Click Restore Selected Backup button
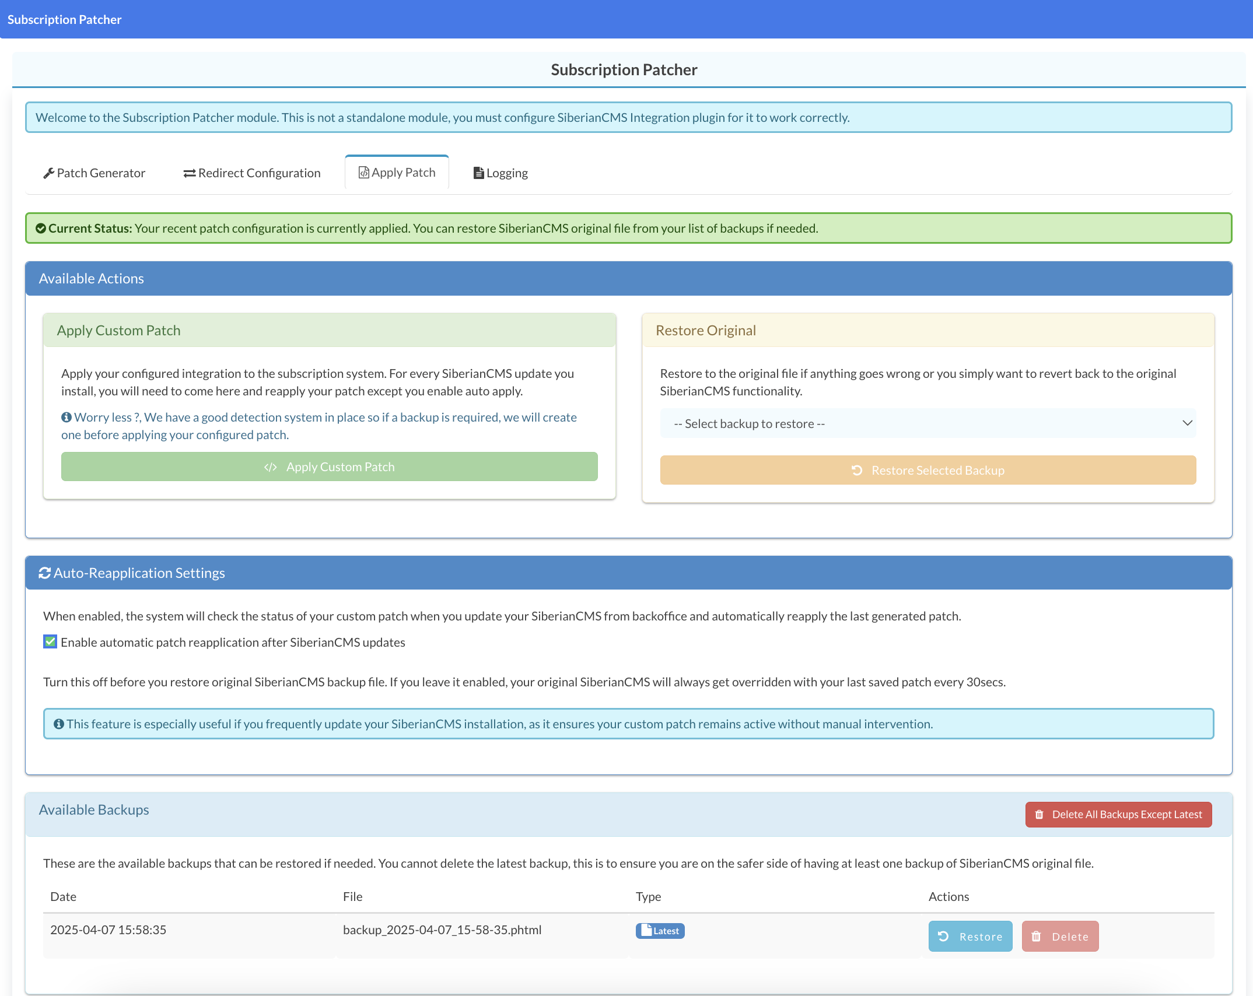This screenshot has height=996, width=1253. click(x=928, y=470)
